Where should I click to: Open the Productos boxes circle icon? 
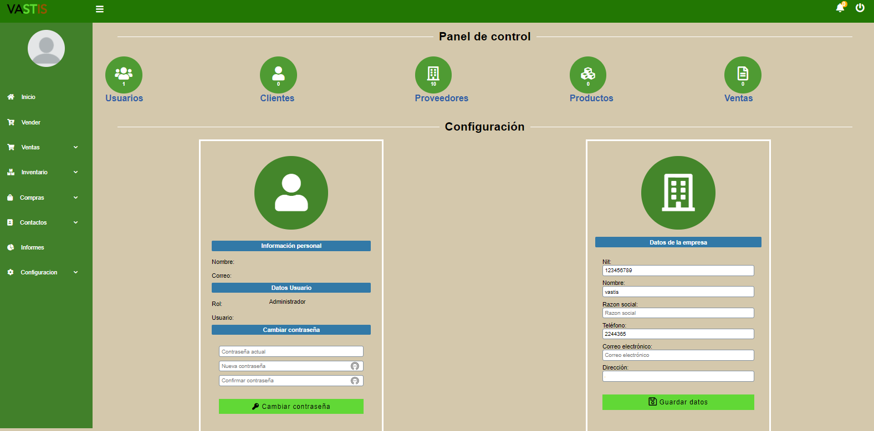(x=588, y=75)
